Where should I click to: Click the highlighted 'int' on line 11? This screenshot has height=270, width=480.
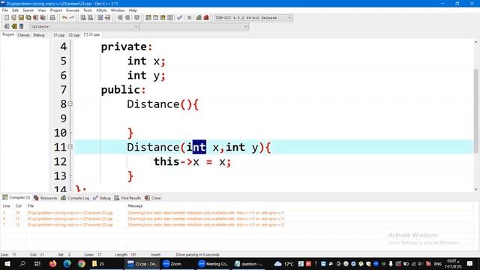[x=196, y=147]
